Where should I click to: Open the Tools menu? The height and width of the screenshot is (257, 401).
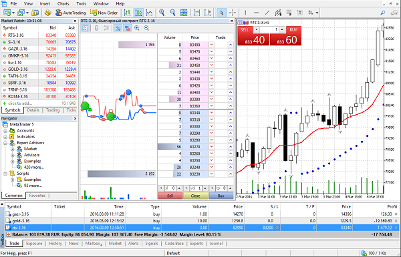tap(82, 3)
